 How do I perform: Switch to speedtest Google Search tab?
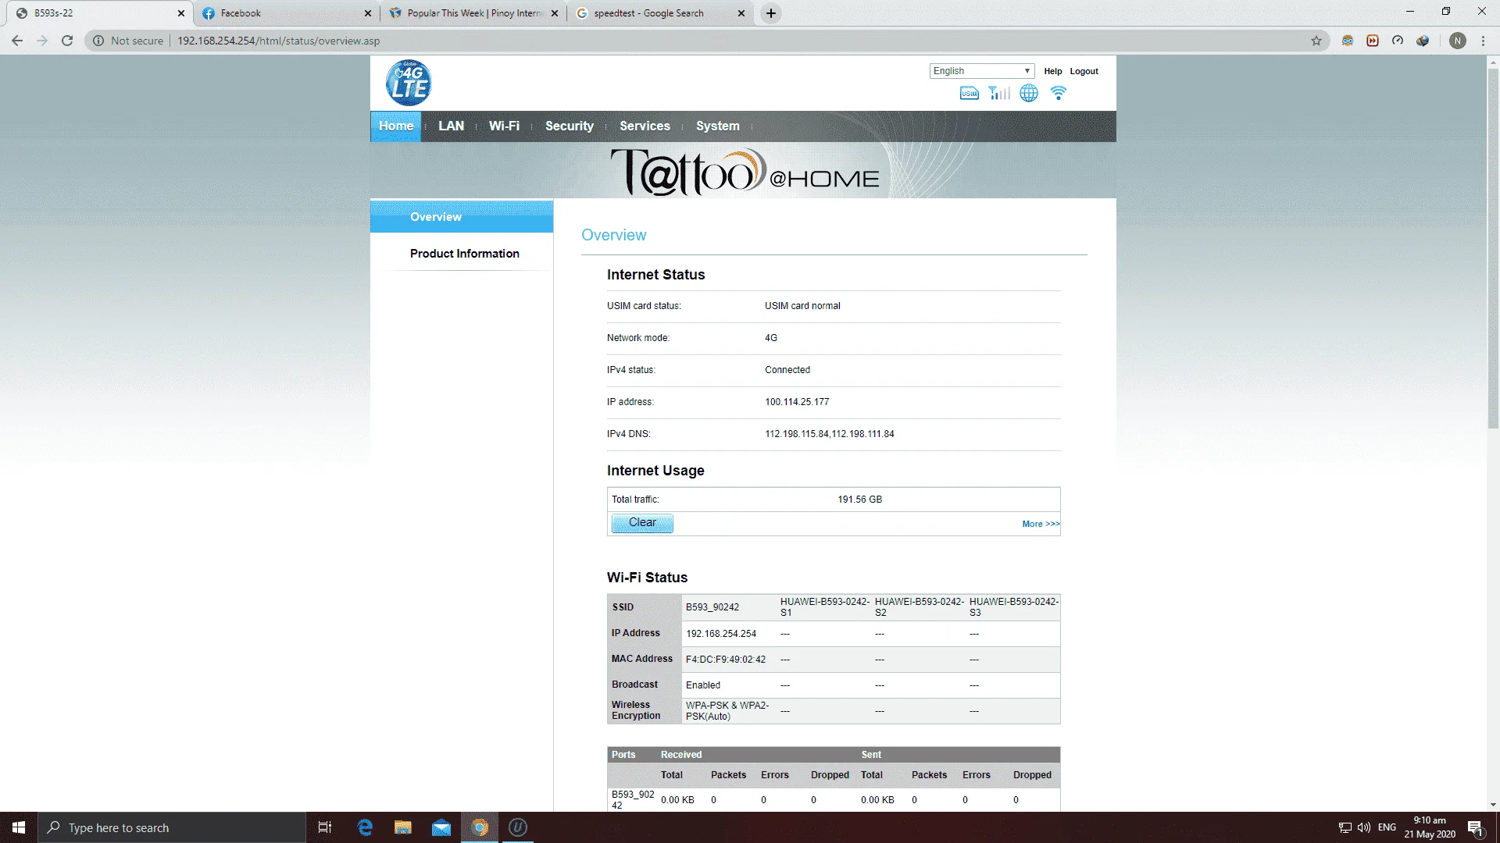661,13
